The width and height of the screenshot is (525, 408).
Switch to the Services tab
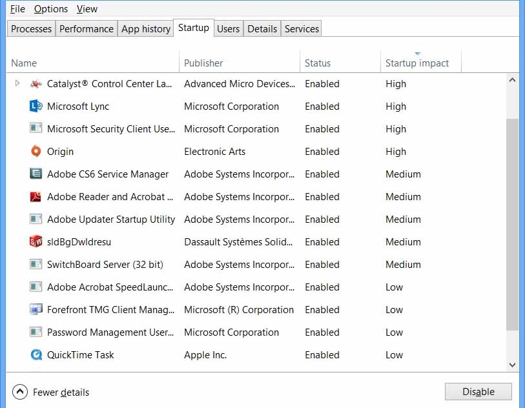point(300,28)
